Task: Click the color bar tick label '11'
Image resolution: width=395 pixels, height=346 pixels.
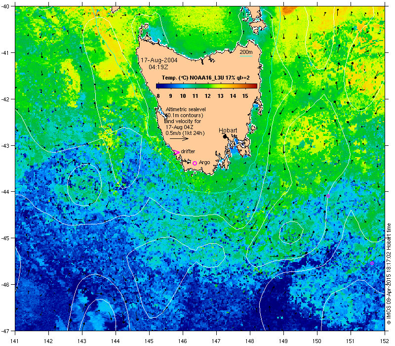Action: point(195,96)
